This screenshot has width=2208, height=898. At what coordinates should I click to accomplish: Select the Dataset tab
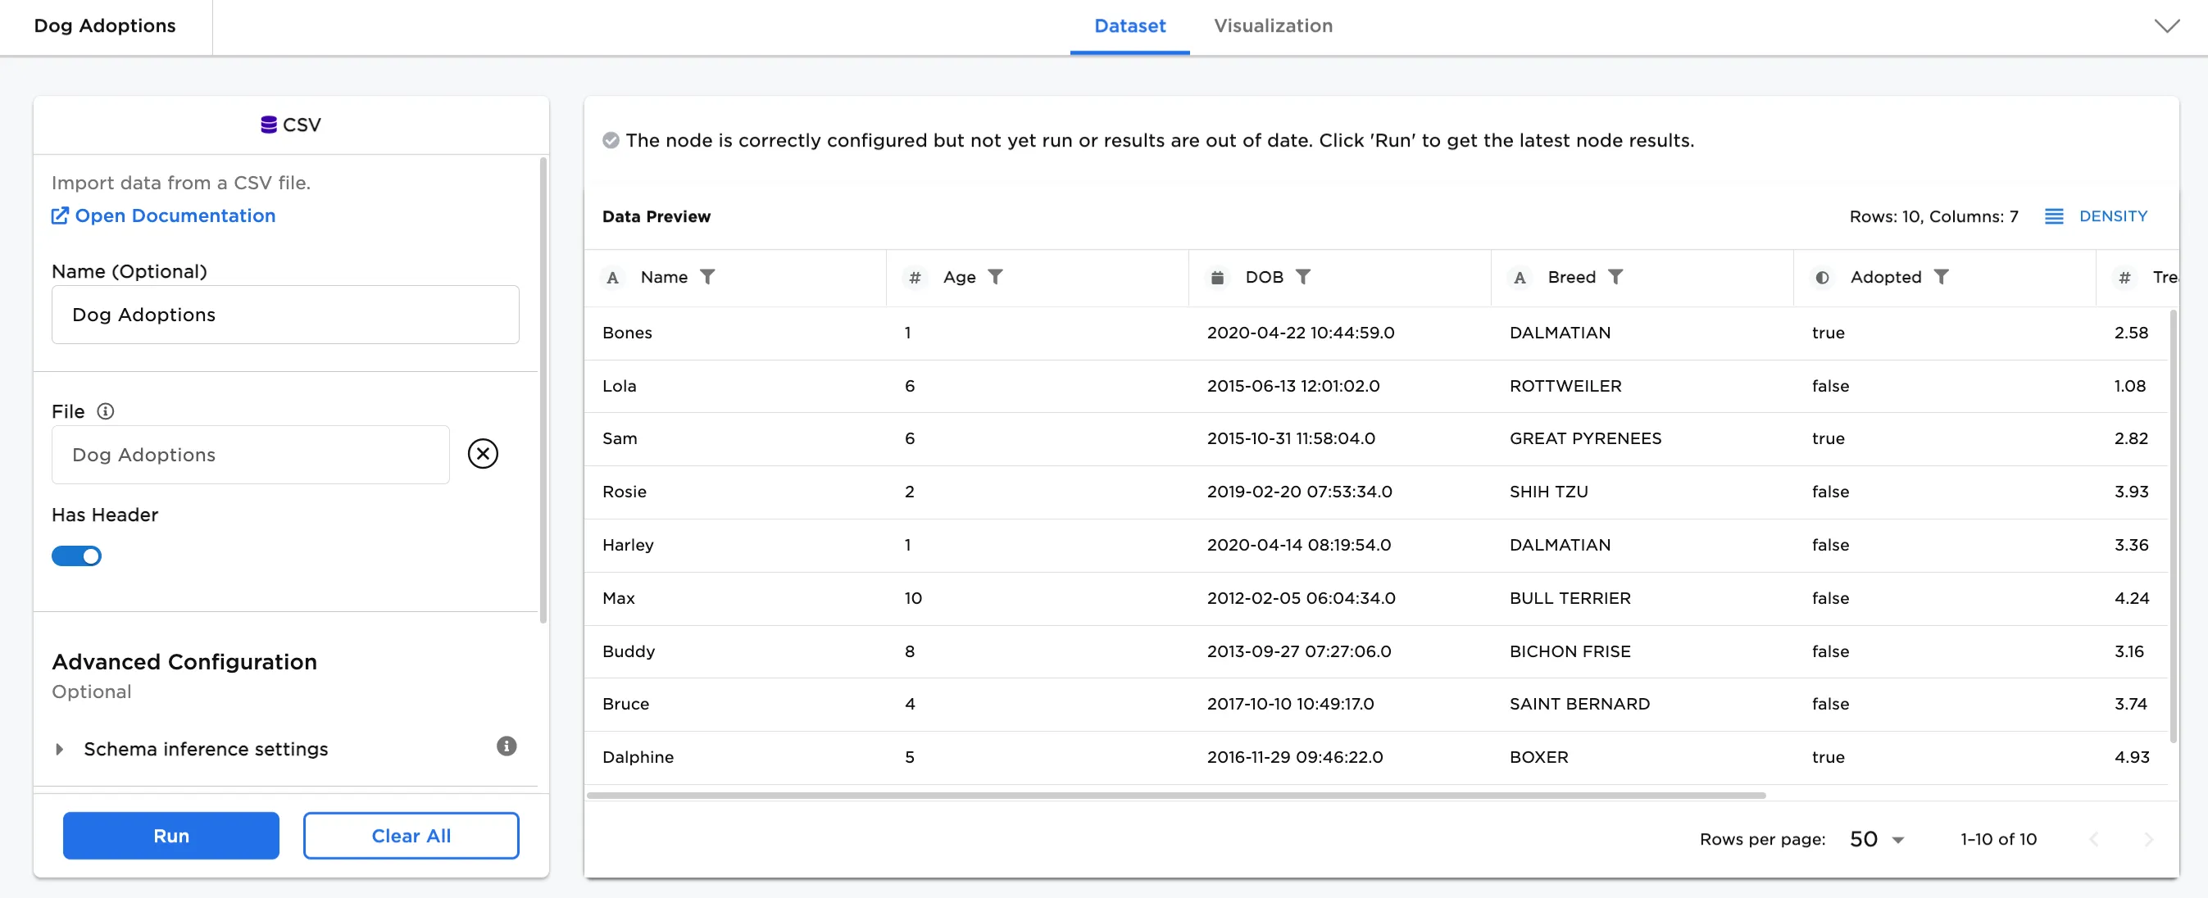1129,25
